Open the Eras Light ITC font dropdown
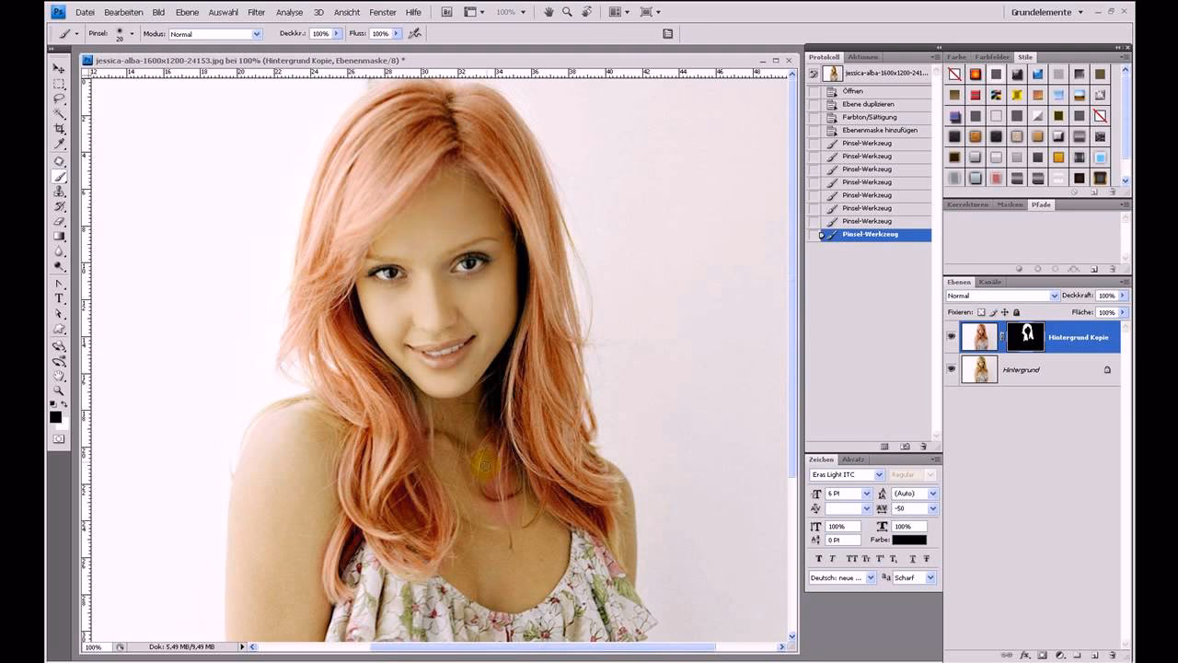The image size is (1178, 663). pos(879,474)
